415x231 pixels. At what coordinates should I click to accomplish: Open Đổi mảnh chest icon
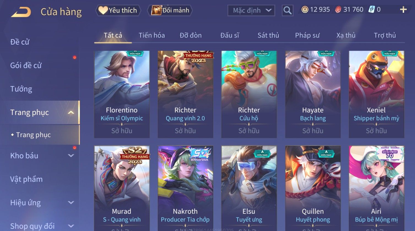pyautogui.click(x=156, y=10)
